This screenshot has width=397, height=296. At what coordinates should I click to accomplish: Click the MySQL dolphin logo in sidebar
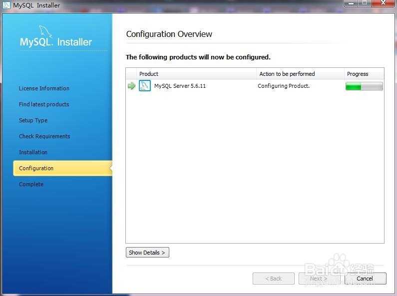coord(45,31)
